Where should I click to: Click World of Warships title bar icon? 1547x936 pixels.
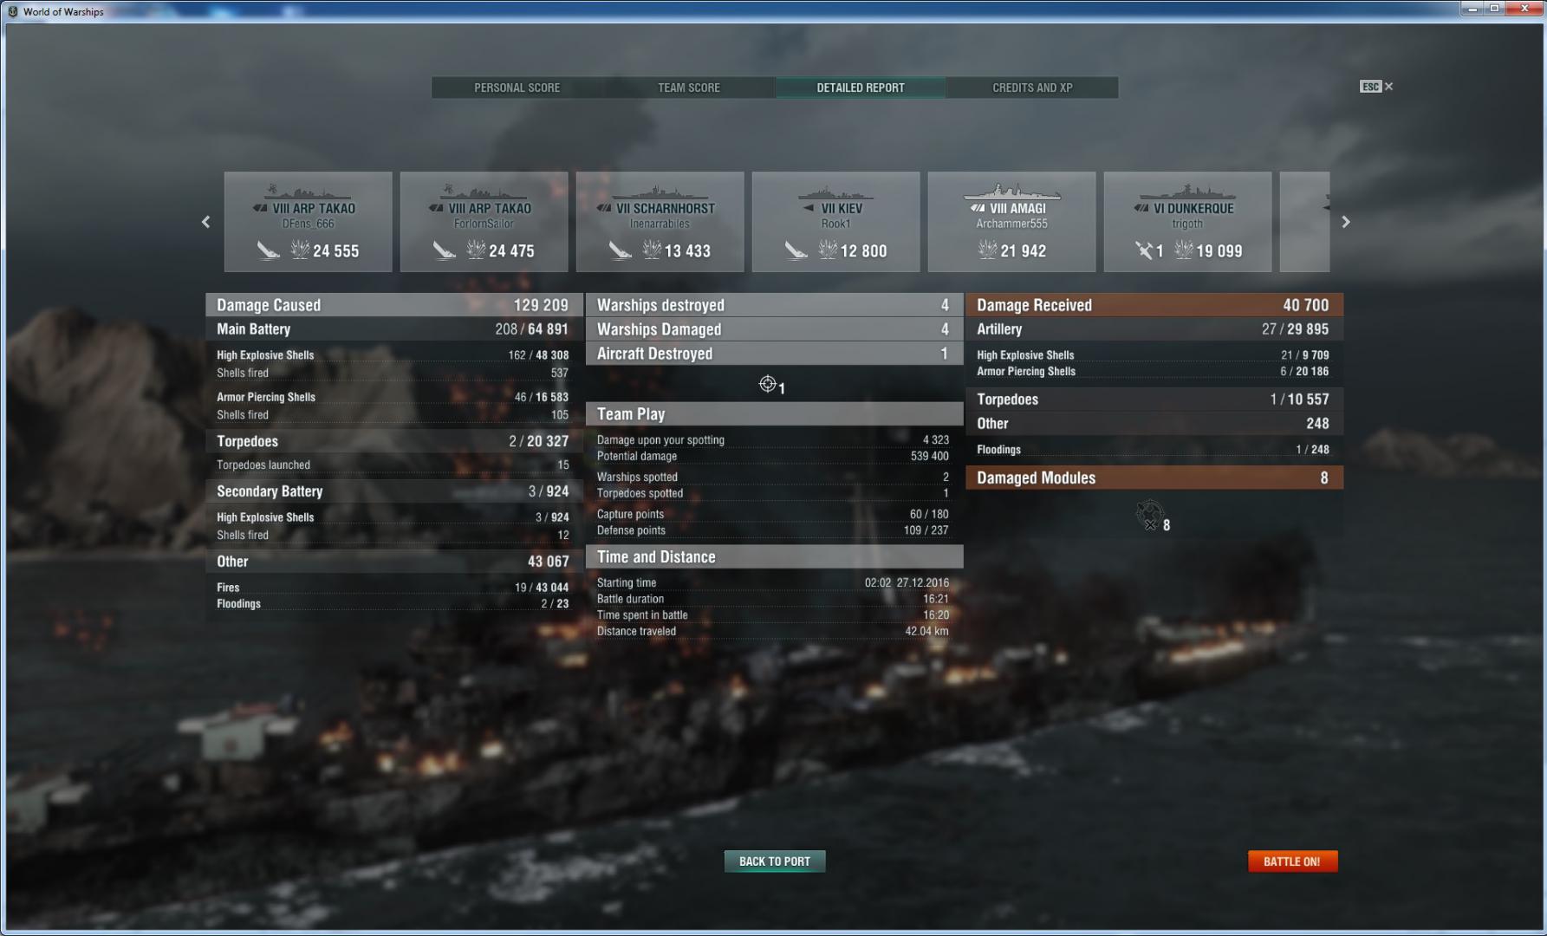pyautogui.click(x=12, y=11)
